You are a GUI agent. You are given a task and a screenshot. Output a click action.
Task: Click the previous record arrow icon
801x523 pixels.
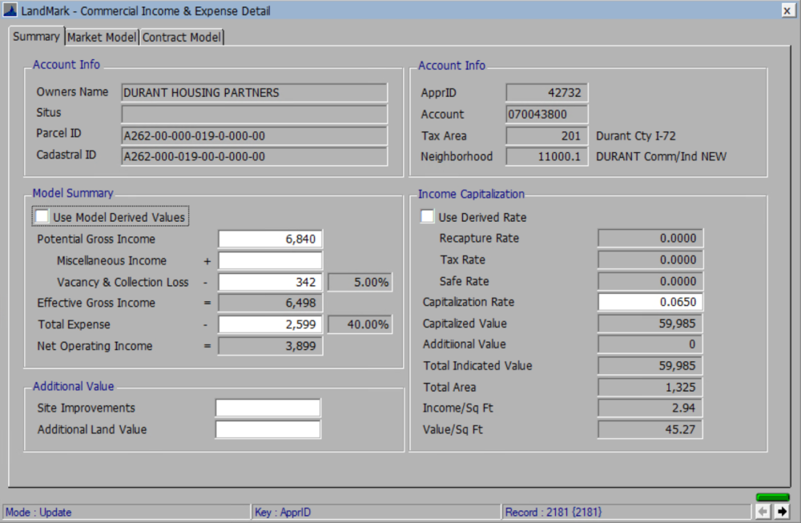(764, 509)
